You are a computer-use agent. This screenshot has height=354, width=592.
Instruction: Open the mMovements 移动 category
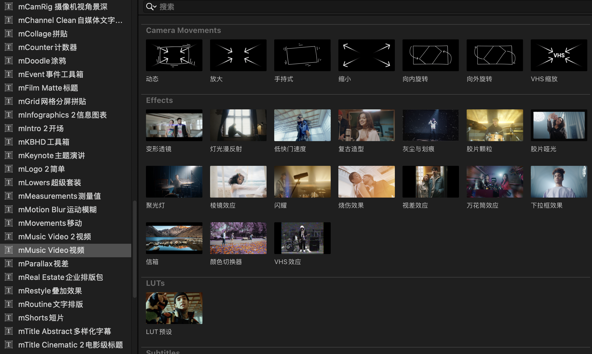click(x=66, y=223)
